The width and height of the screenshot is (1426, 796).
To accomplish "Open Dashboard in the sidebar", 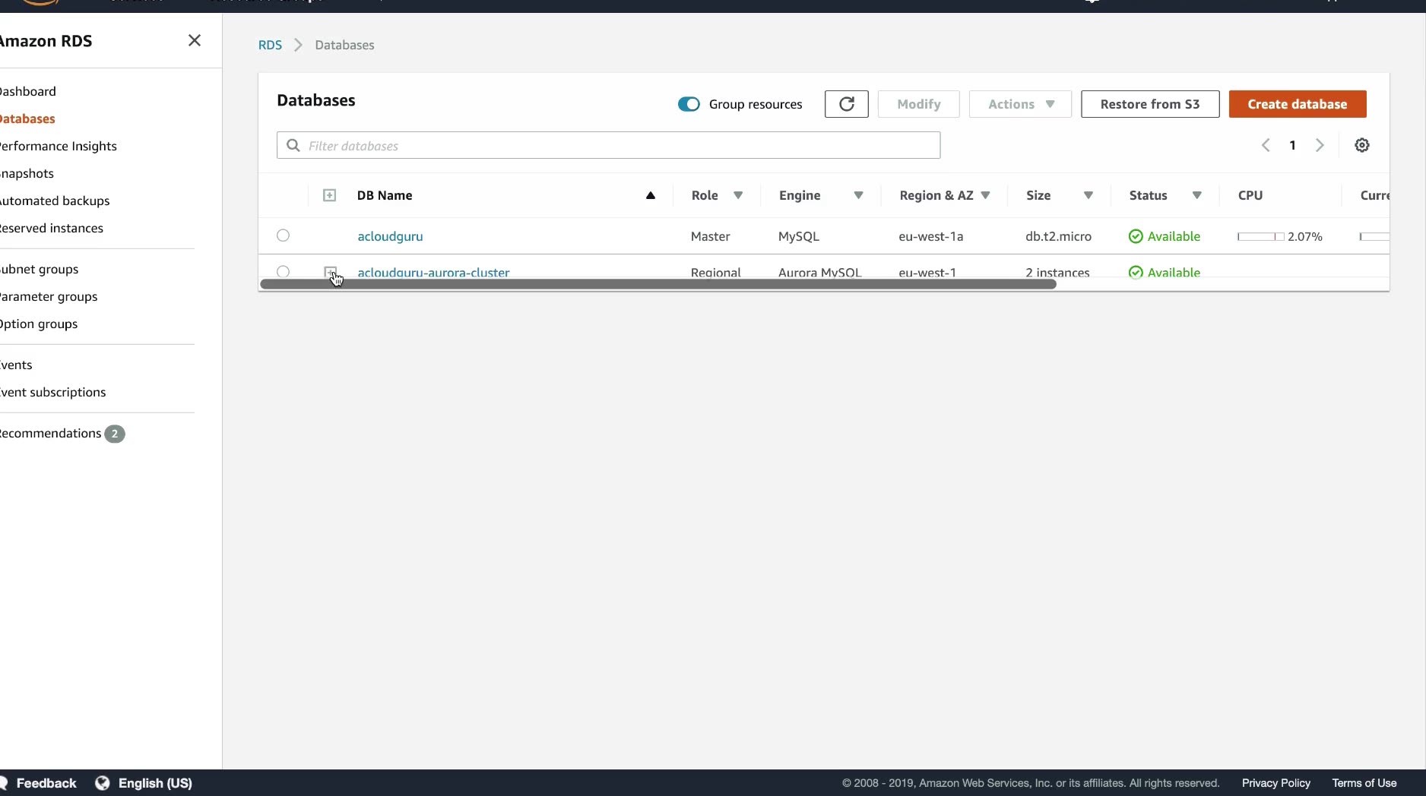I will [x=27, y=91].
